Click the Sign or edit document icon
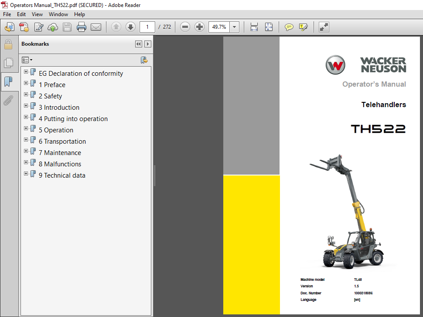This screenshot has height=317, width=423. pyautogui.click(x=38, y=27)
